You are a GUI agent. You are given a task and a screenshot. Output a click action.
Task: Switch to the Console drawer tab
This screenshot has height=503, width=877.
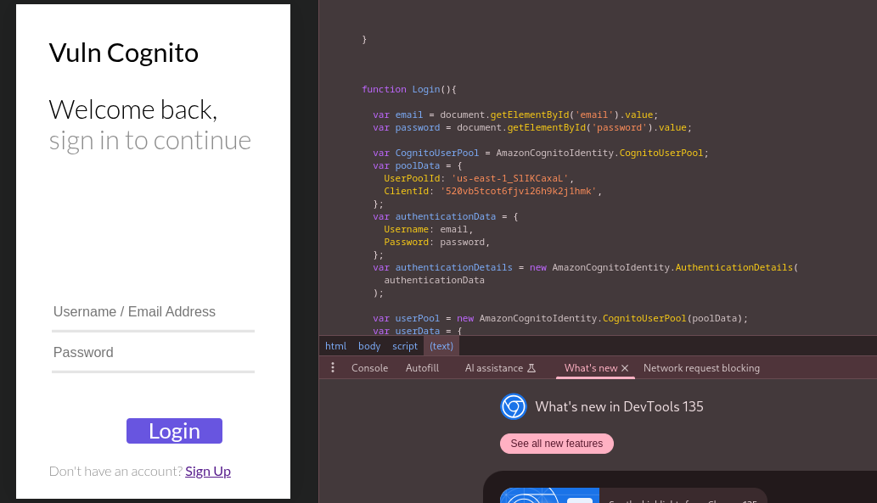(x=369, y=368)
